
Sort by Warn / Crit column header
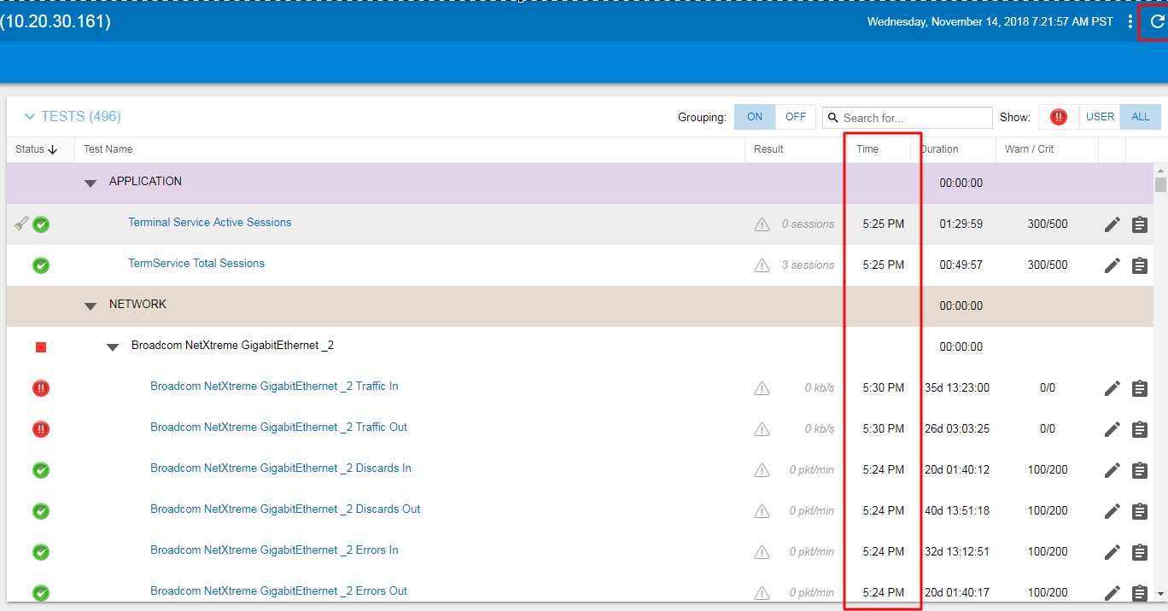[x=1029, y=149]
